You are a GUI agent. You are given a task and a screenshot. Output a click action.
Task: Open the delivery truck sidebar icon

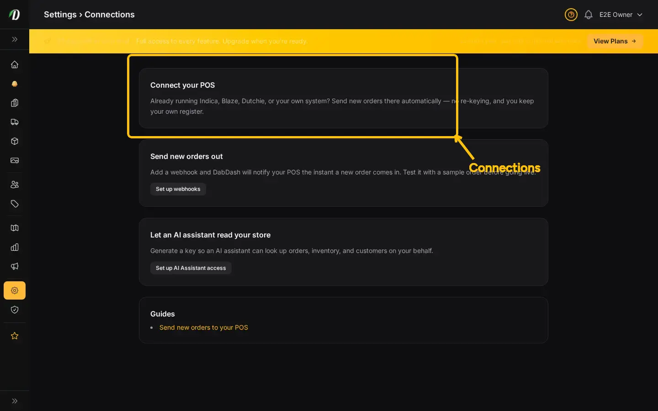click(x=15, y=122)
